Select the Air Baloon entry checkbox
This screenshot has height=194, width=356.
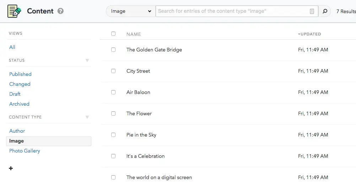click(113, 92)
